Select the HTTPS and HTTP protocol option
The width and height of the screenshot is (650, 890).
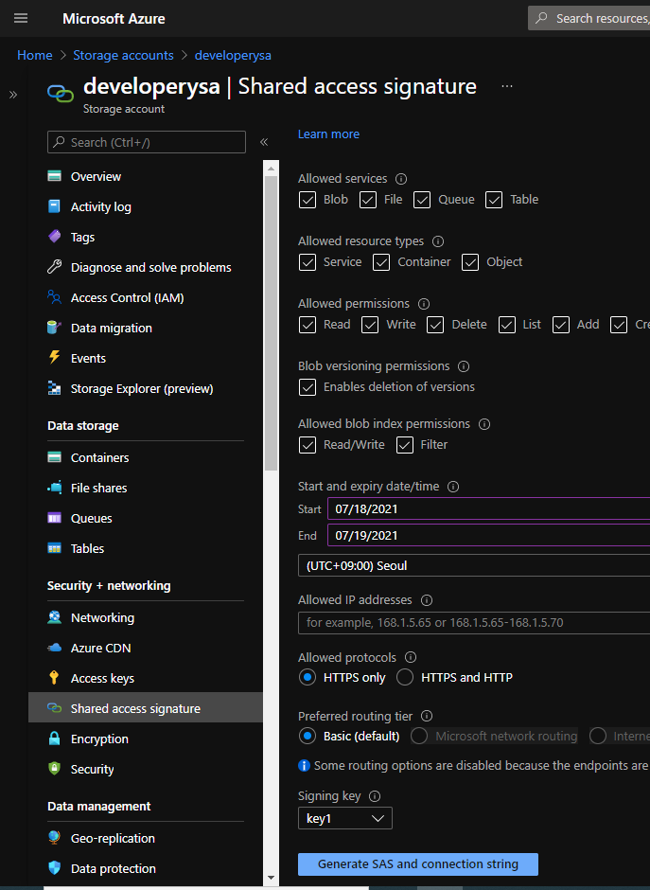tap(404, 677)
